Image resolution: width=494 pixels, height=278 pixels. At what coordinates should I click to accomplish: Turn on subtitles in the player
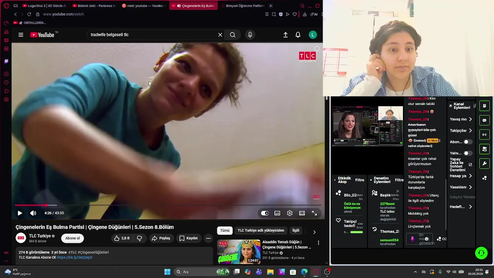click(277, 213)
